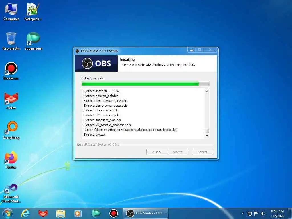
Task: Switch to OBS Studio 27.0.1 taskbar button
Action: click(146, 213)
